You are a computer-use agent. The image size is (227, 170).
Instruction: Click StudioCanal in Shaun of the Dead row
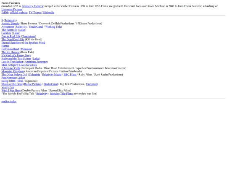pyautogui.click(x=50, y=84)
